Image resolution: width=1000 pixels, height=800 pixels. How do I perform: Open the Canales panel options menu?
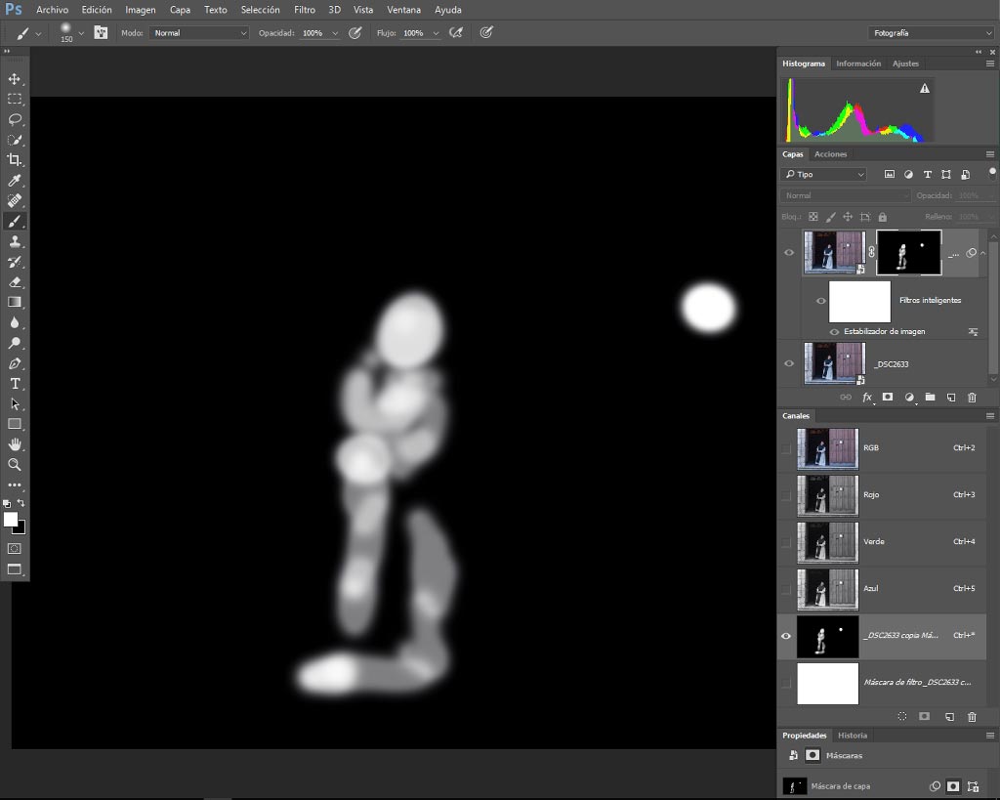tap(990, 416)
